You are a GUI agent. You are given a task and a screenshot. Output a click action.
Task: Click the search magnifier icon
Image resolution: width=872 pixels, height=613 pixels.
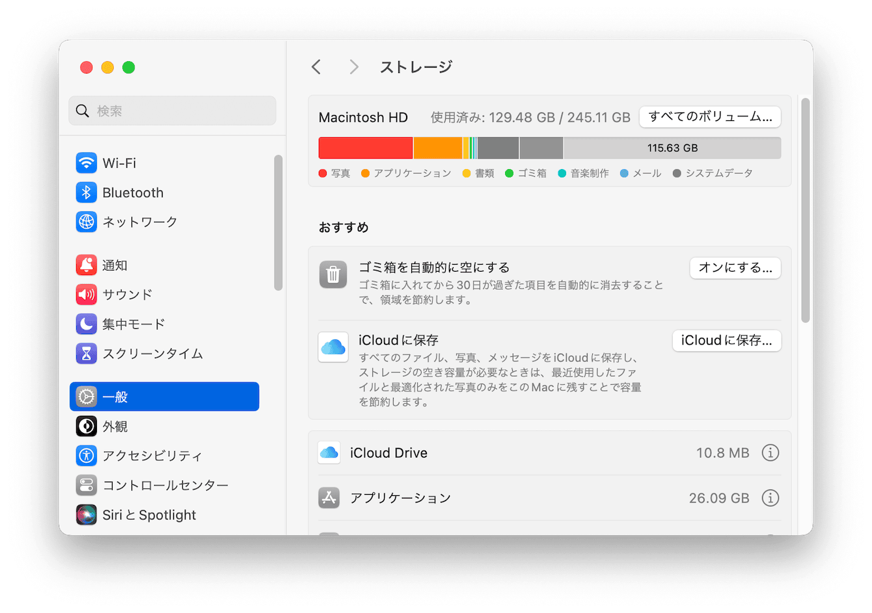coord(83,111)
